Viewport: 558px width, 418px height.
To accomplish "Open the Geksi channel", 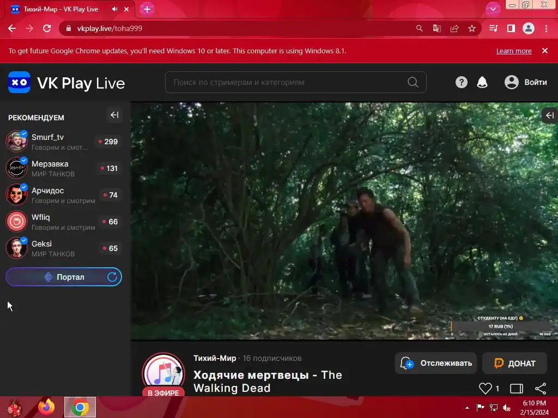I will point(64,248).
